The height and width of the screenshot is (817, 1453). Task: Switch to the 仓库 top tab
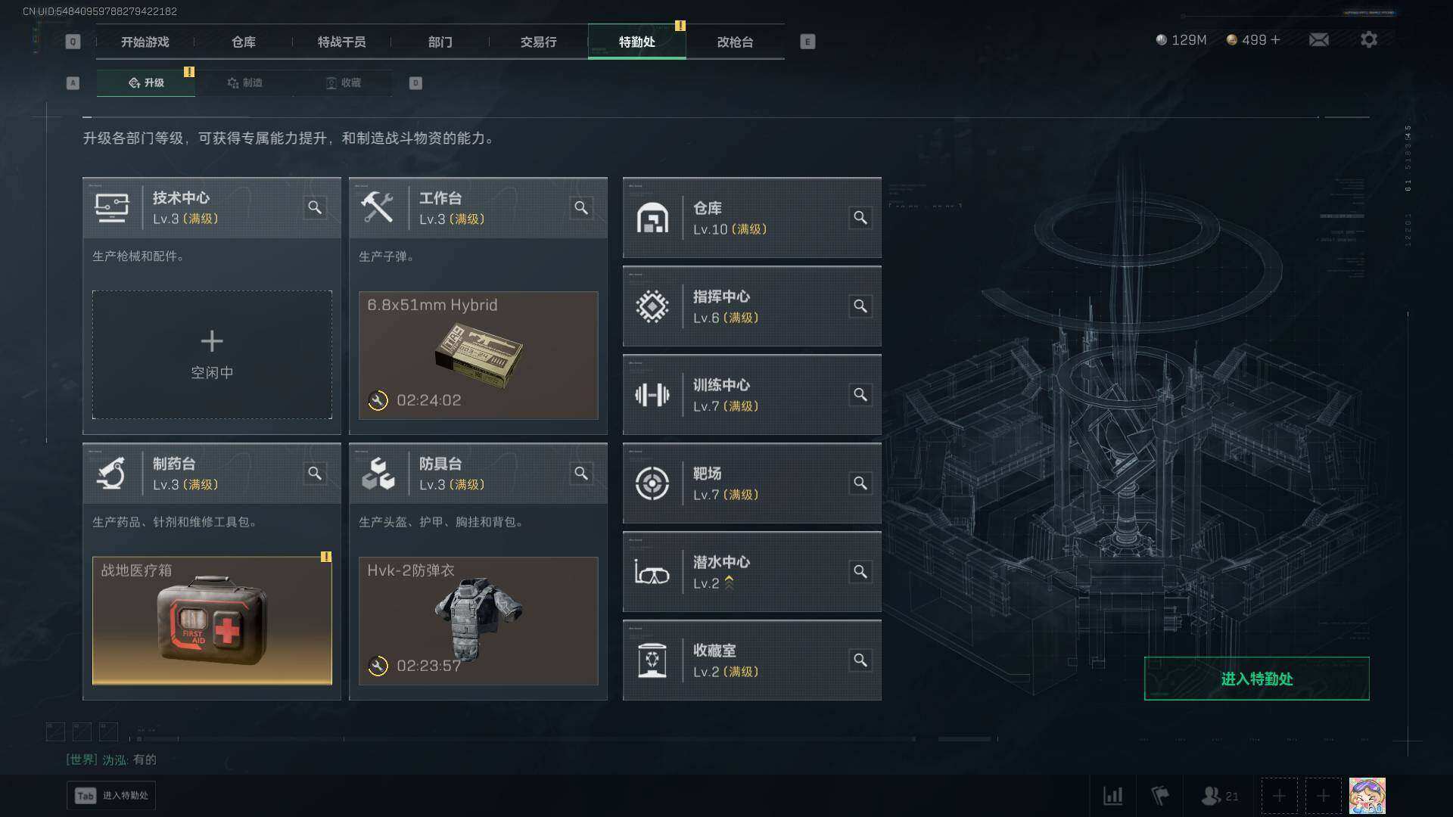pos(244,42)
